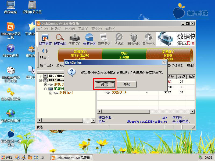The image size is (215, 161).
Task: Open the 帮助(H) menu
Action: [110, 29]
